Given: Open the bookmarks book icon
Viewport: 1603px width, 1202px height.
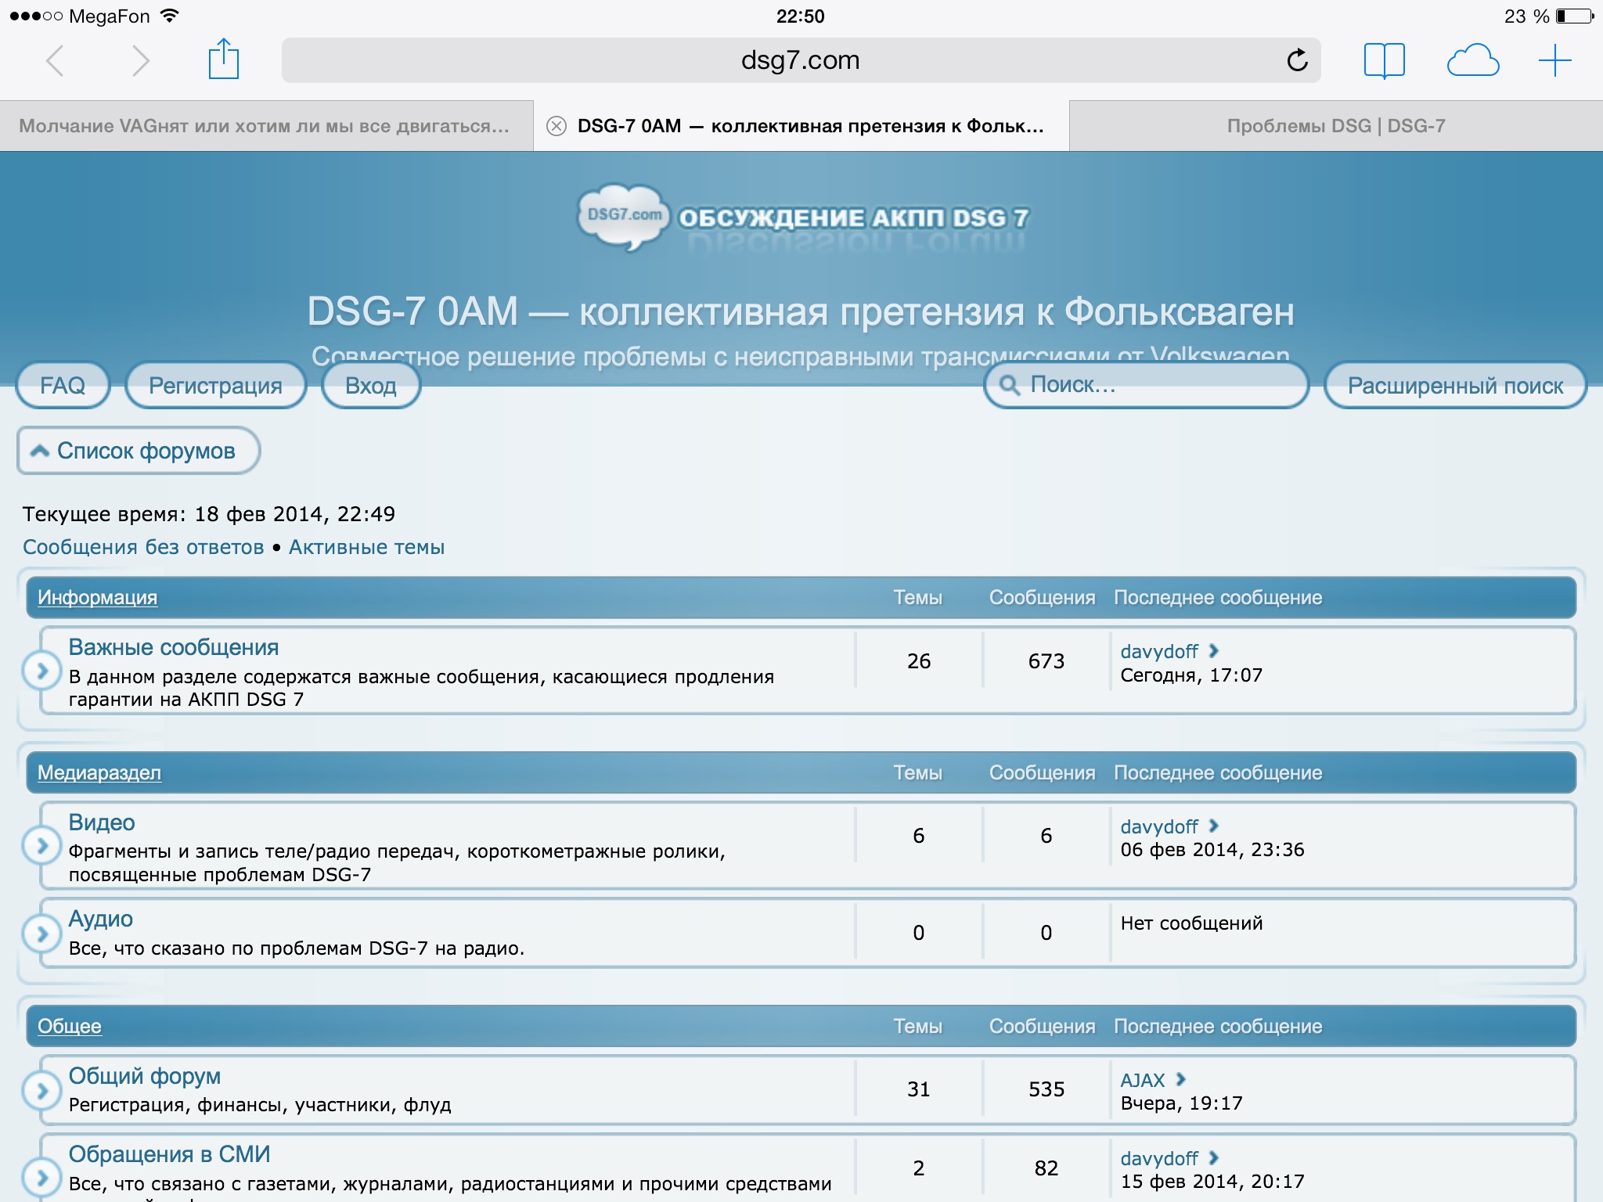Looking at the screenshot, I should pos(1384,60).
